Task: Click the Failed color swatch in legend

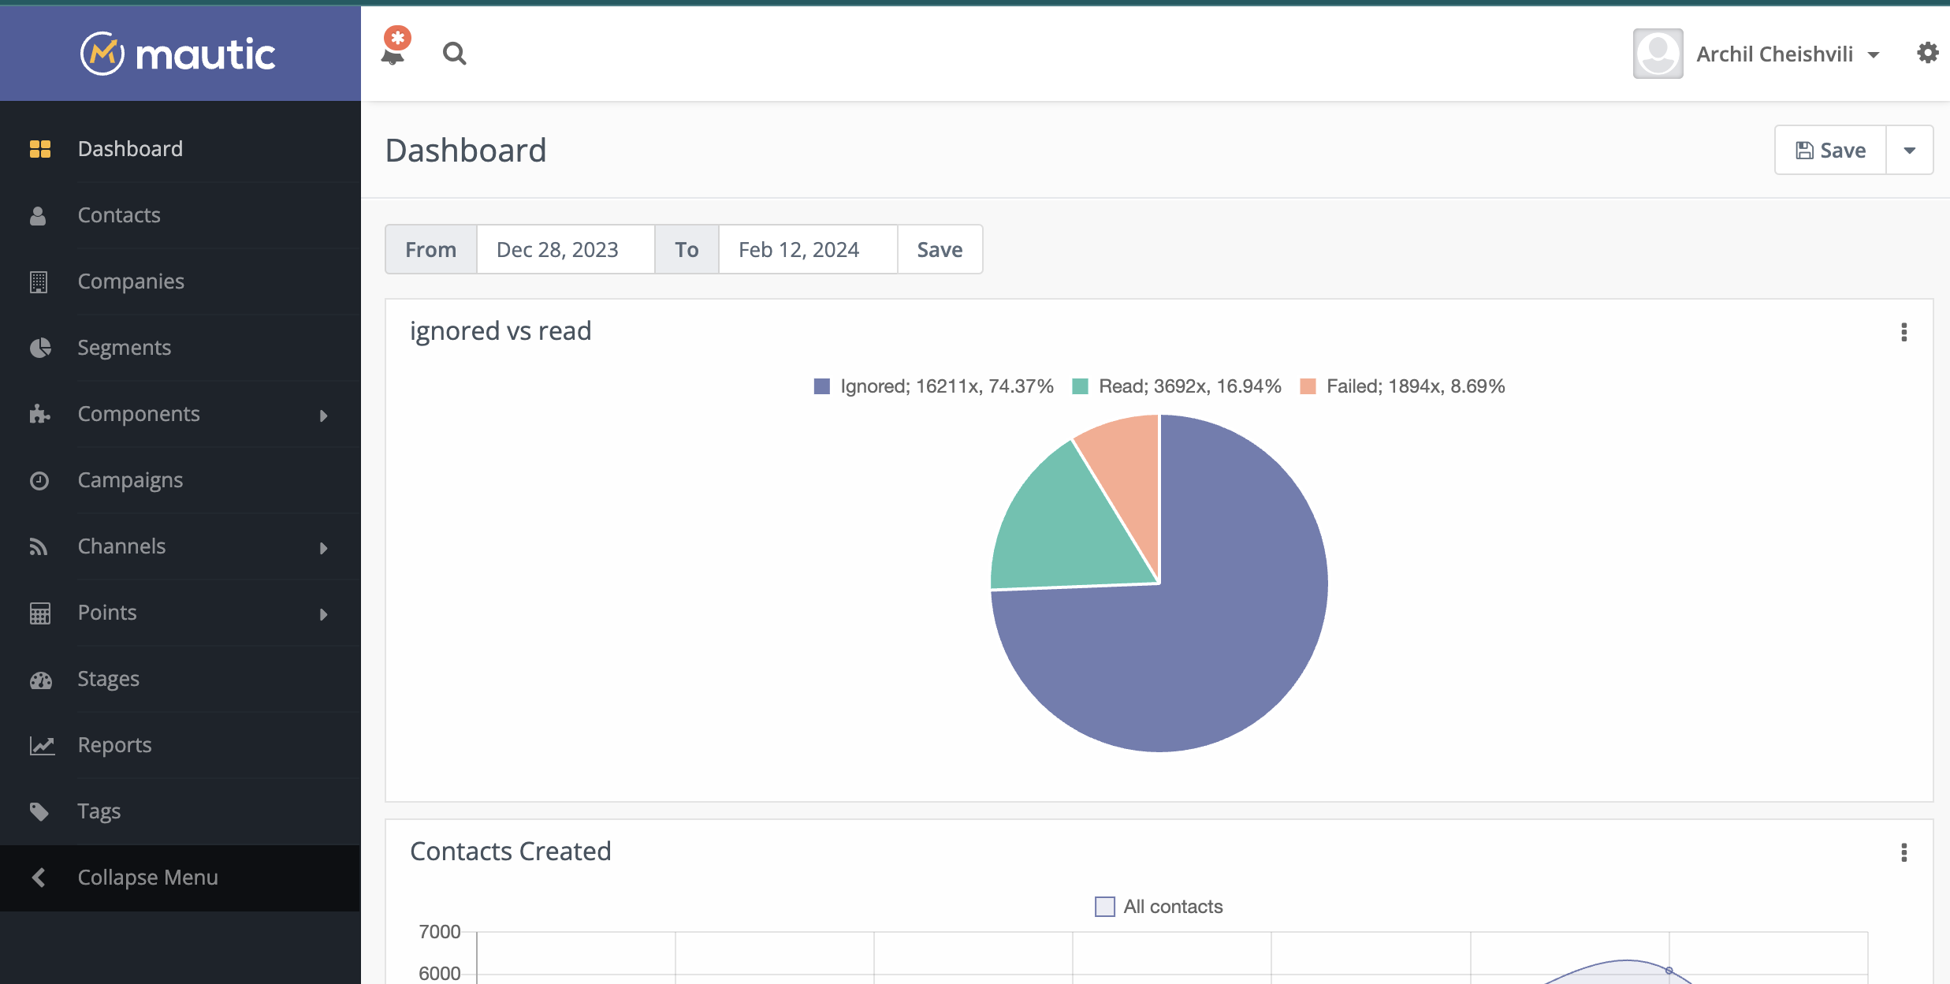Action: point(1308,386)
